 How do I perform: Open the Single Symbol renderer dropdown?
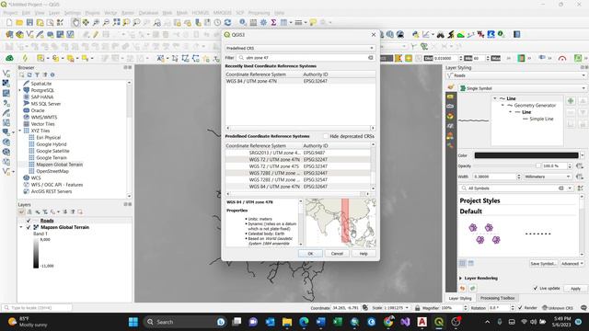[x=523, y=88]
